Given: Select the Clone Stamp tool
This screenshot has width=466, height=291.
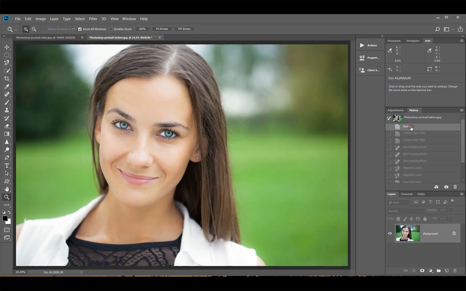Looking at the screenshot, I should 7,110.
